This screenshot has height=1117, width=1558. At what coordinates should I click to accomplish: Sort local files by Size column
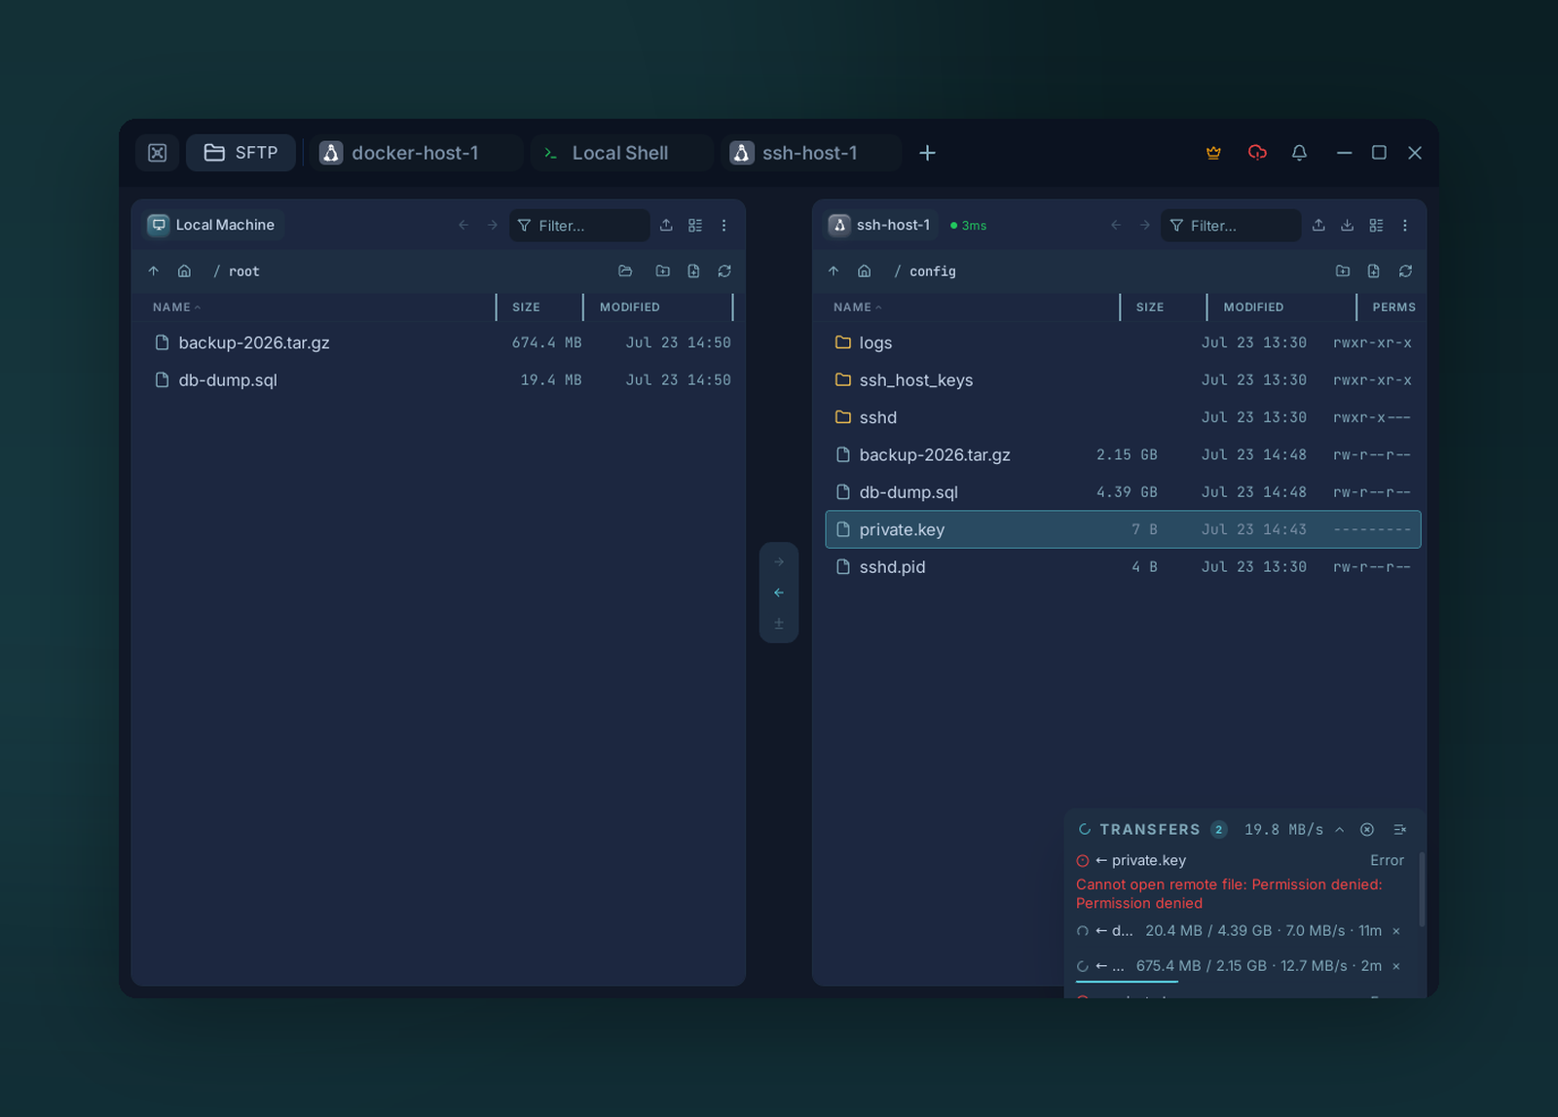(x=527, y=306)
